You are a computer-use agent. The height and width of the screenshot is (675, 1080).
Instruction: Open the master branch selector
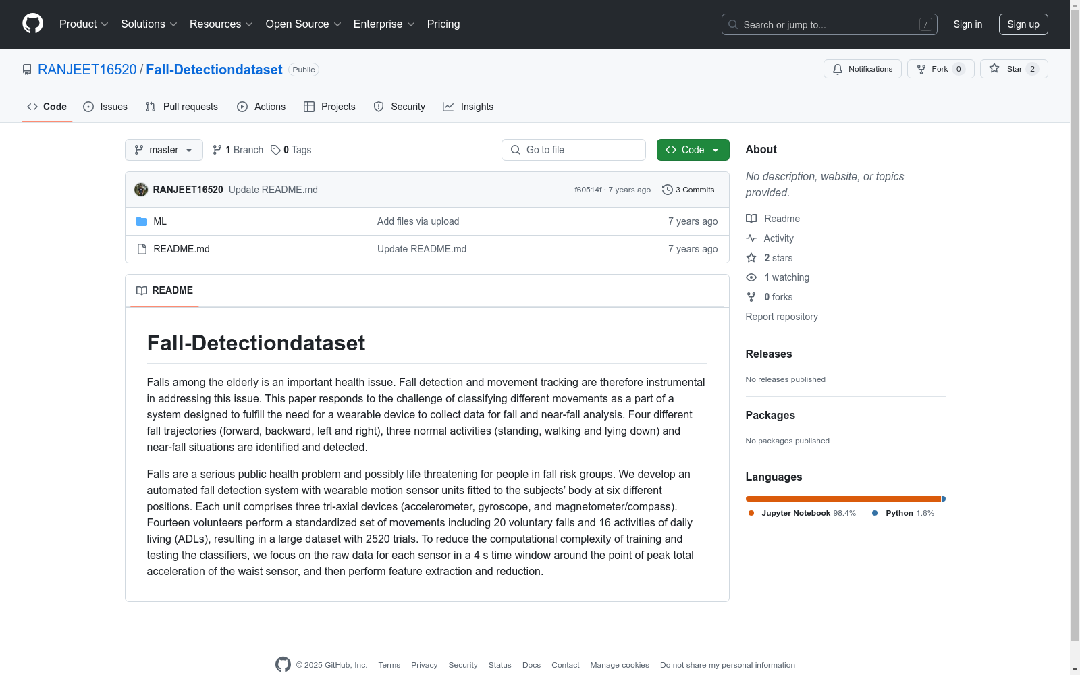tap(164, 150)
